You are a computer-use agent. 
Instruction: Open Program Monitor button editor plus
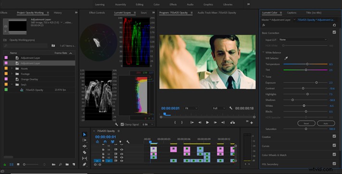point(252,123)
